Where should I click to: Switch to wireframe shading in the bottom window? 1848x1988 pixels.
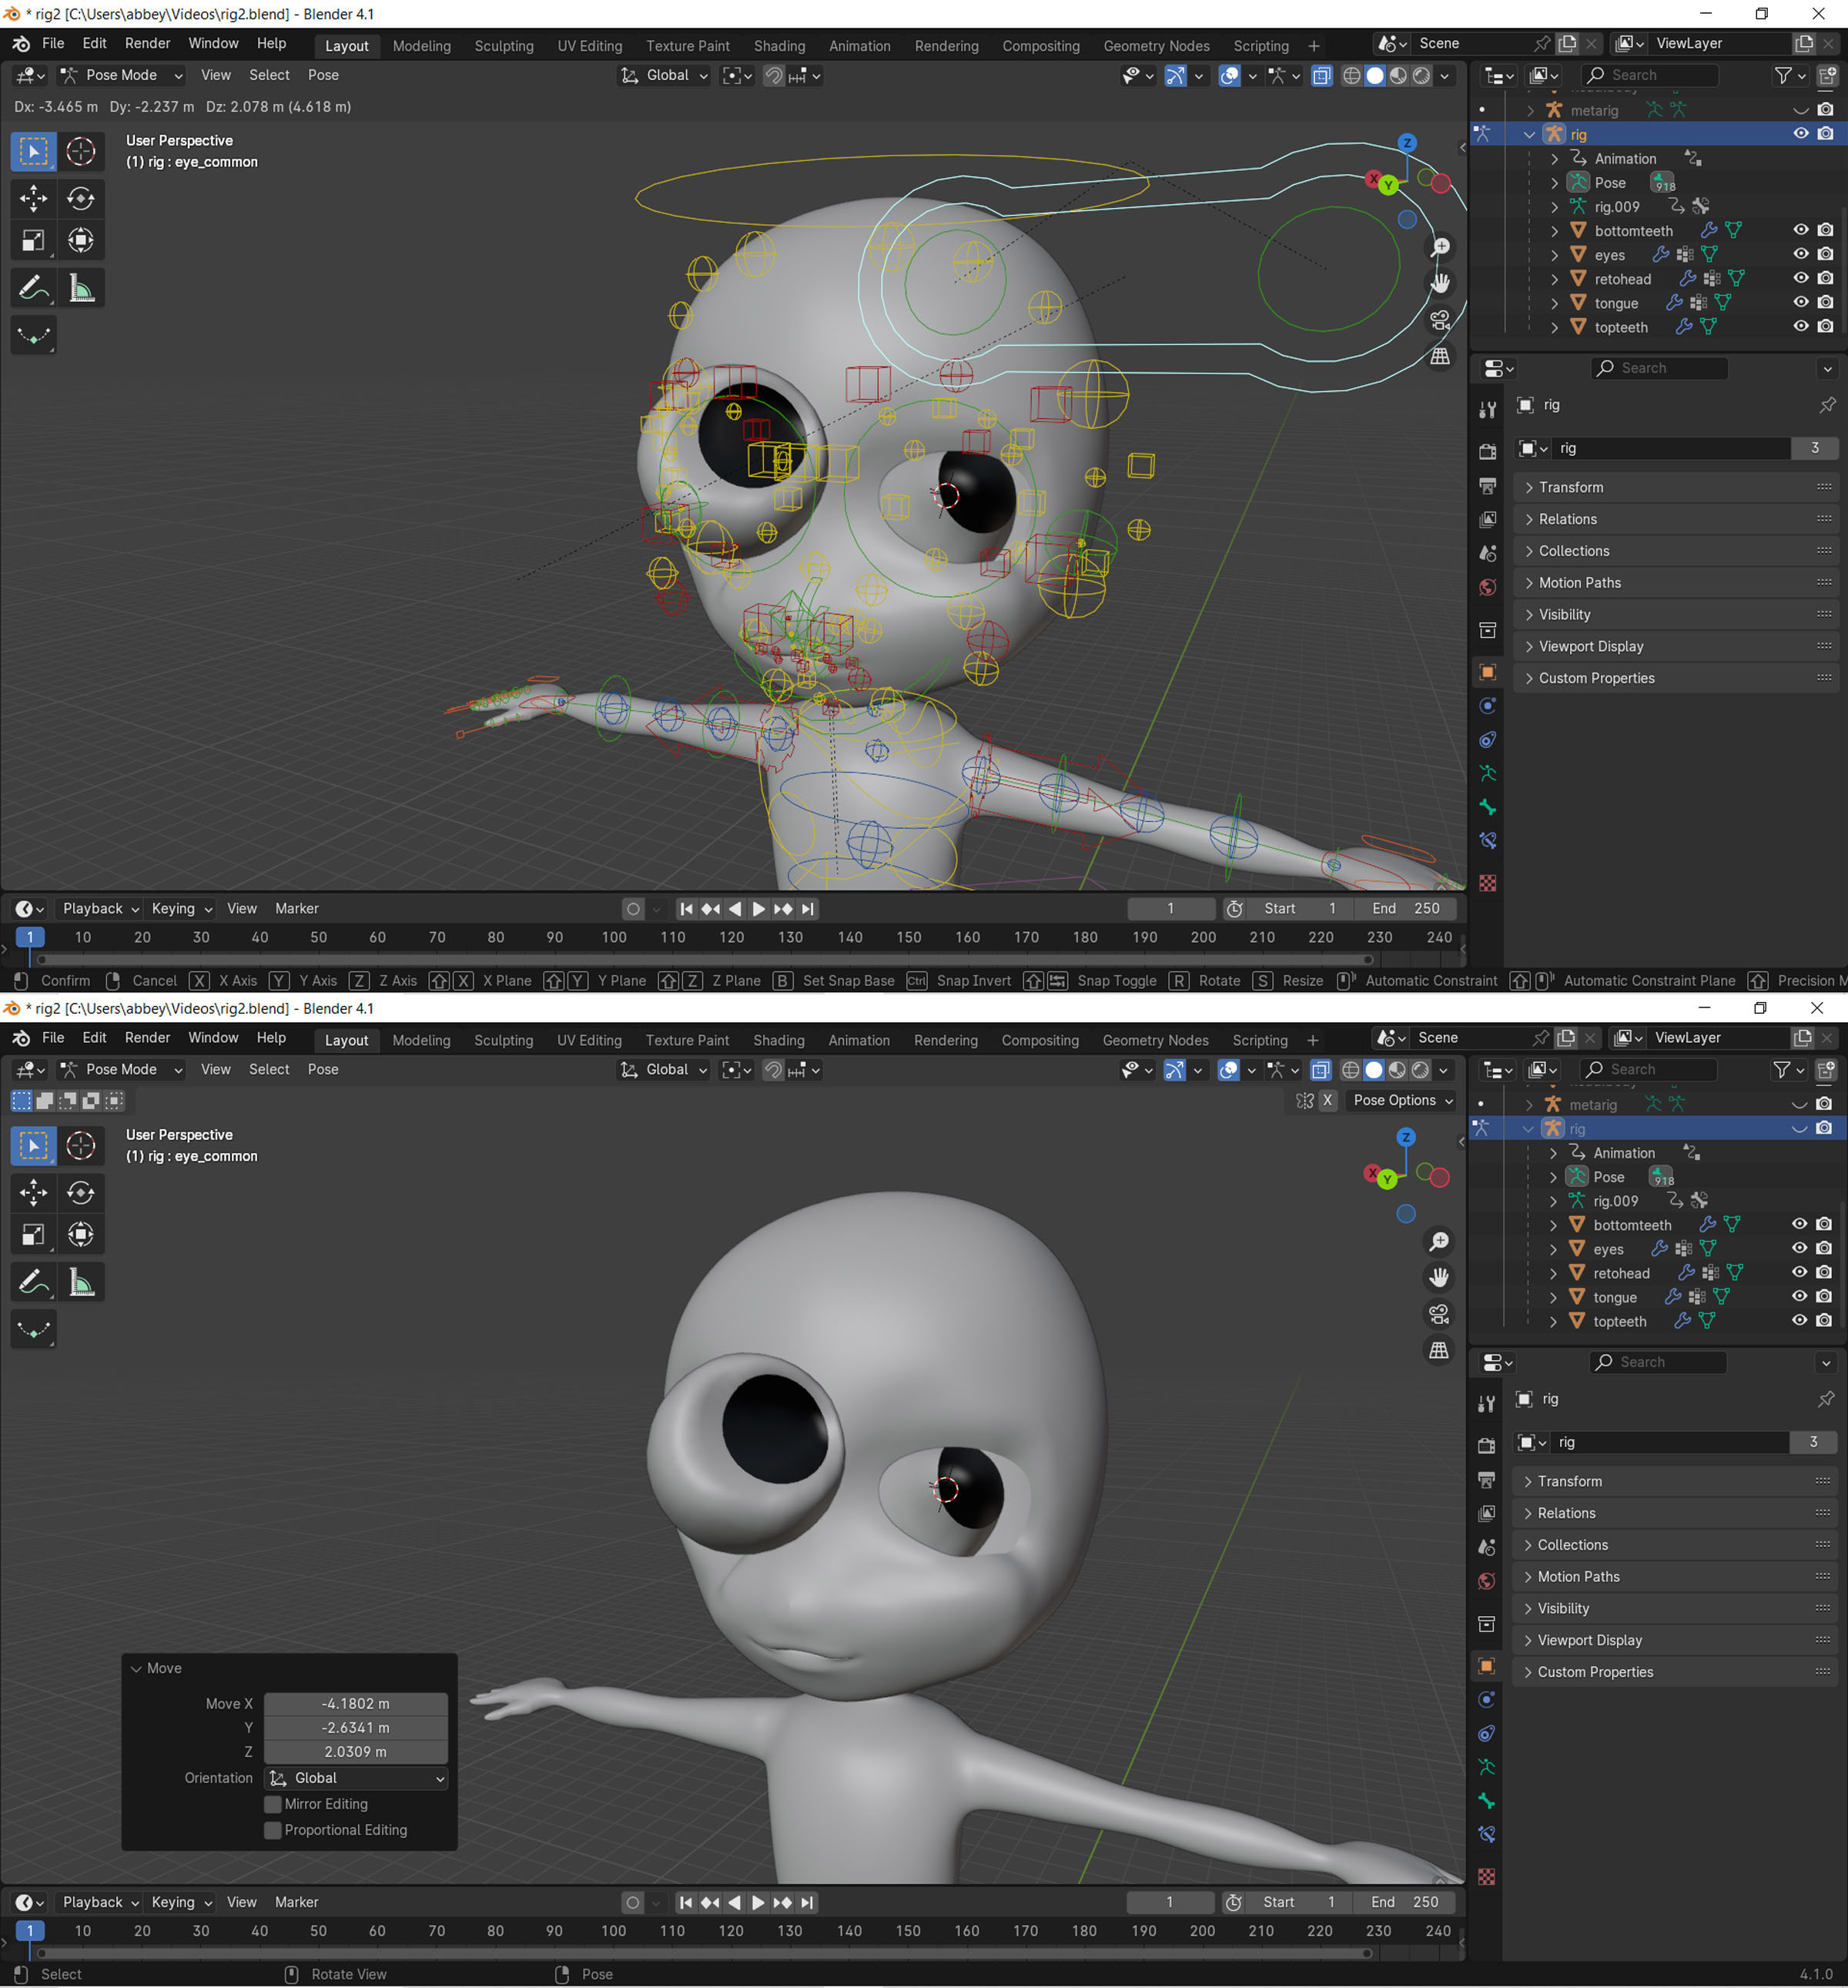pos(1351,1070)
